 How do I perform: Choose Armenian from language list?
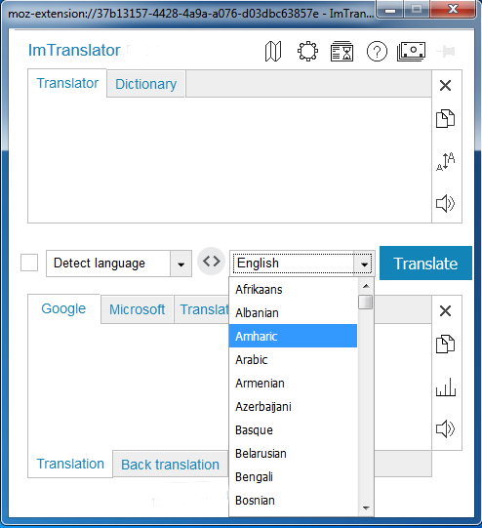pyautogui.click(x=293, y=383)
